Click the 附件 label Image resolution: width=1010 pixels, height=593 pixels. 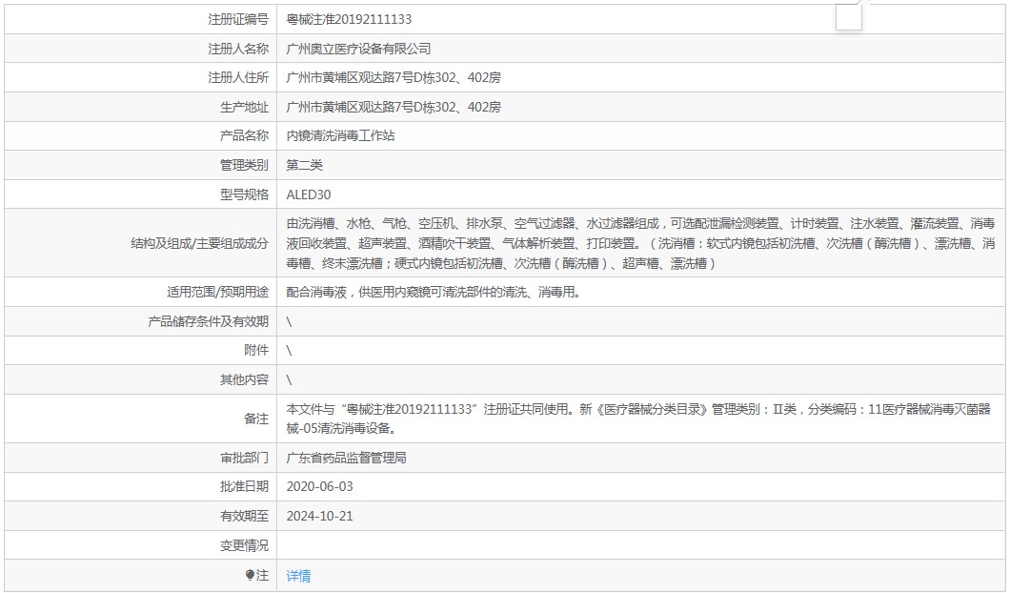click(x=256, y=351)
